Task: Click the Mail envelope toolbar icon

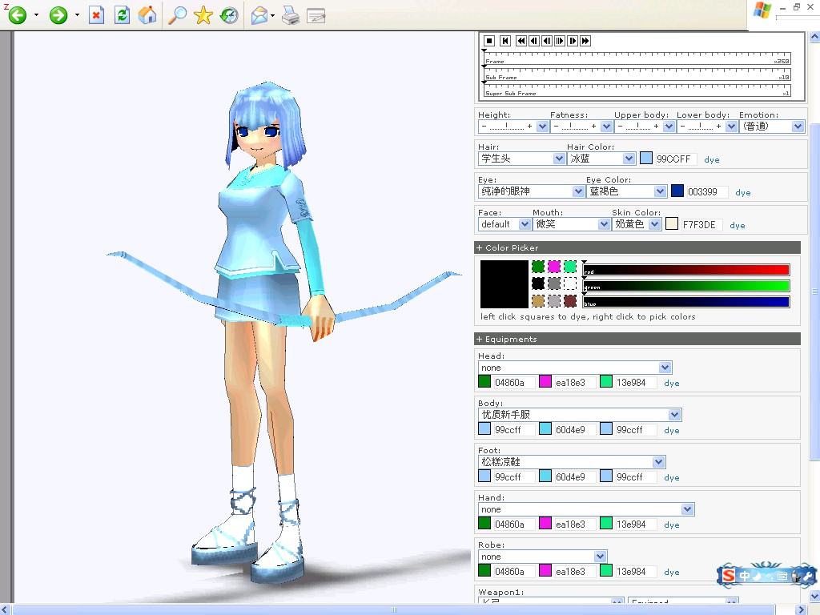Action: pos(260,15)
